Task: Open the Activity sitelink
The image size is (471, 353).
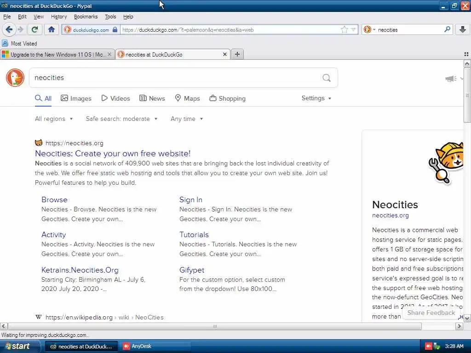Action: point(53,235)
